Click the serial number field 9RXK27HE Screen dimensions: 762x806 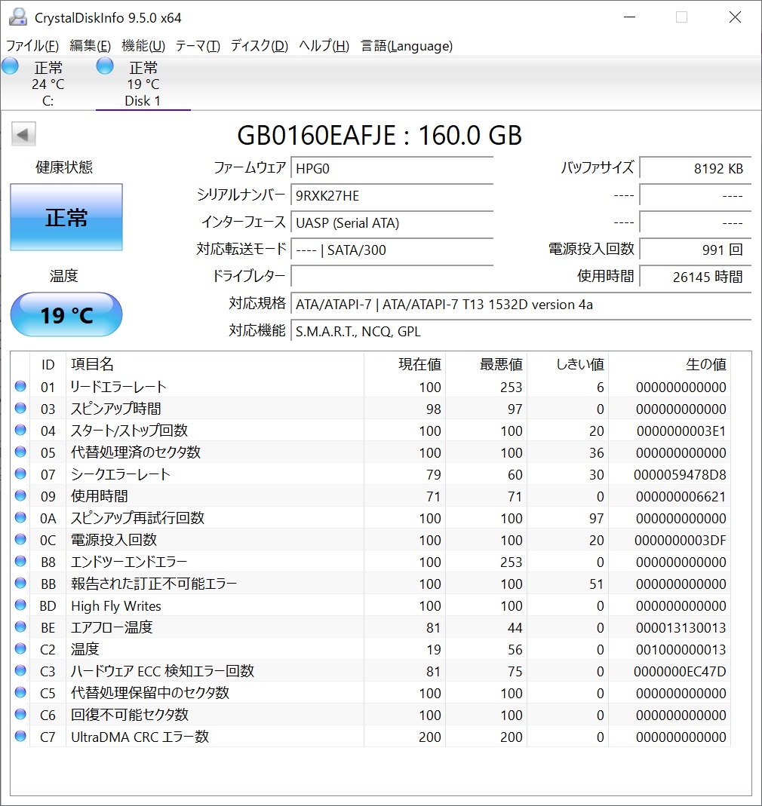pos(392,196)
